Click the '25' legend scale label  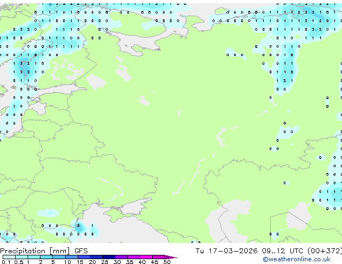(105, 262)
